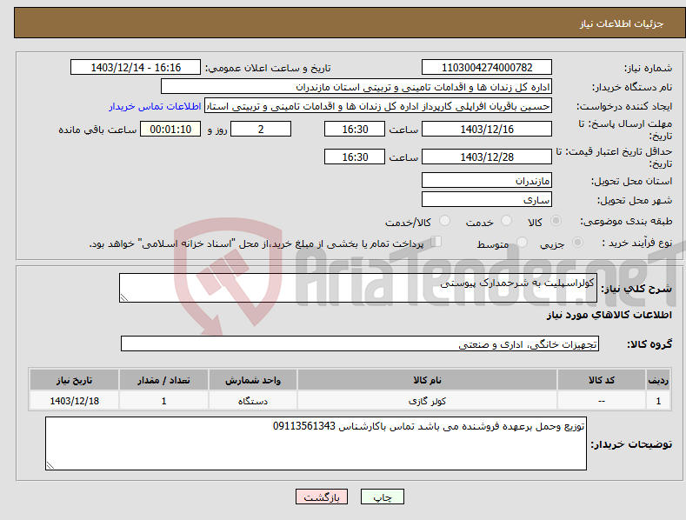Click the description textarea resize grip
Image resolution: width=686 pixels, height=520 pixels.
click(123, 297)
